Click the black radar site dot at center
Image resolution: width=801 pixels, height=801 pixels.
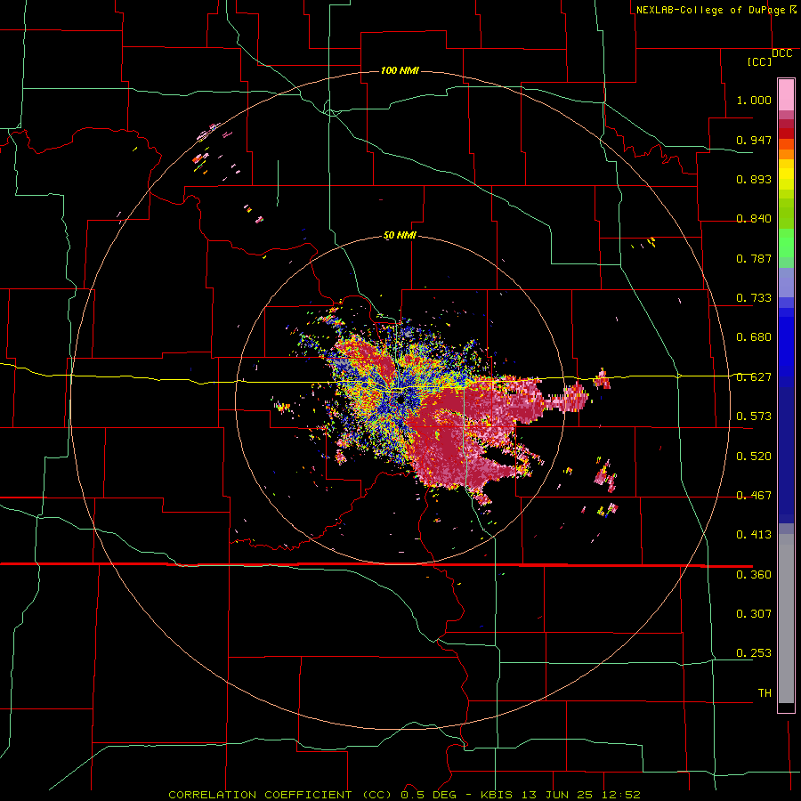(401, 400)
